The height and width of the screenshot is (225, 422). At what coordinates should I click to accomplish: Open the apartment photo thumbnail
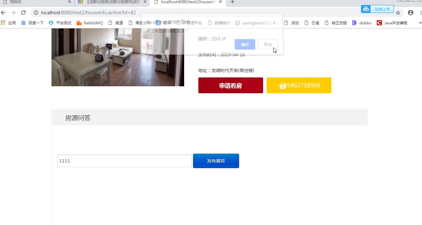pos(118,57)
